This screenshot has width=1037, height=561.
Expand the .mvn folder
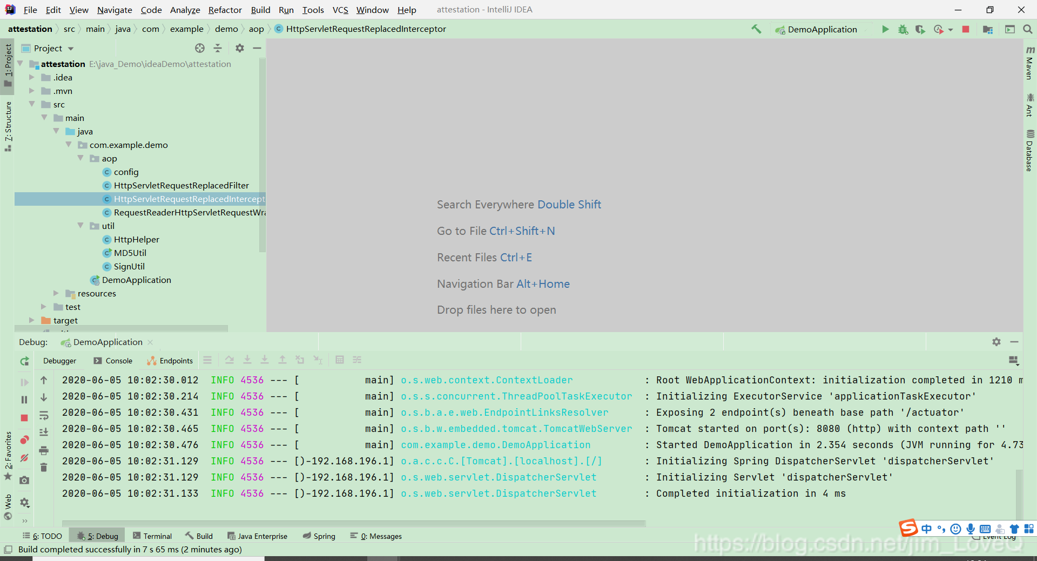pos(32,91)
